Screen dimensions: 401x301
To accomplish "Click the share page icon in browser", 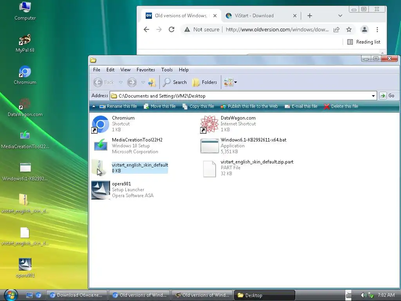I will (336, 29).
